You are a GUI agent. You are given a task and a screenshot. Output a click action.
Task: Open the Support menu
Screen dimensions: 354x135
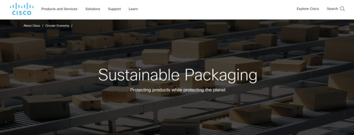click(114, 9)
